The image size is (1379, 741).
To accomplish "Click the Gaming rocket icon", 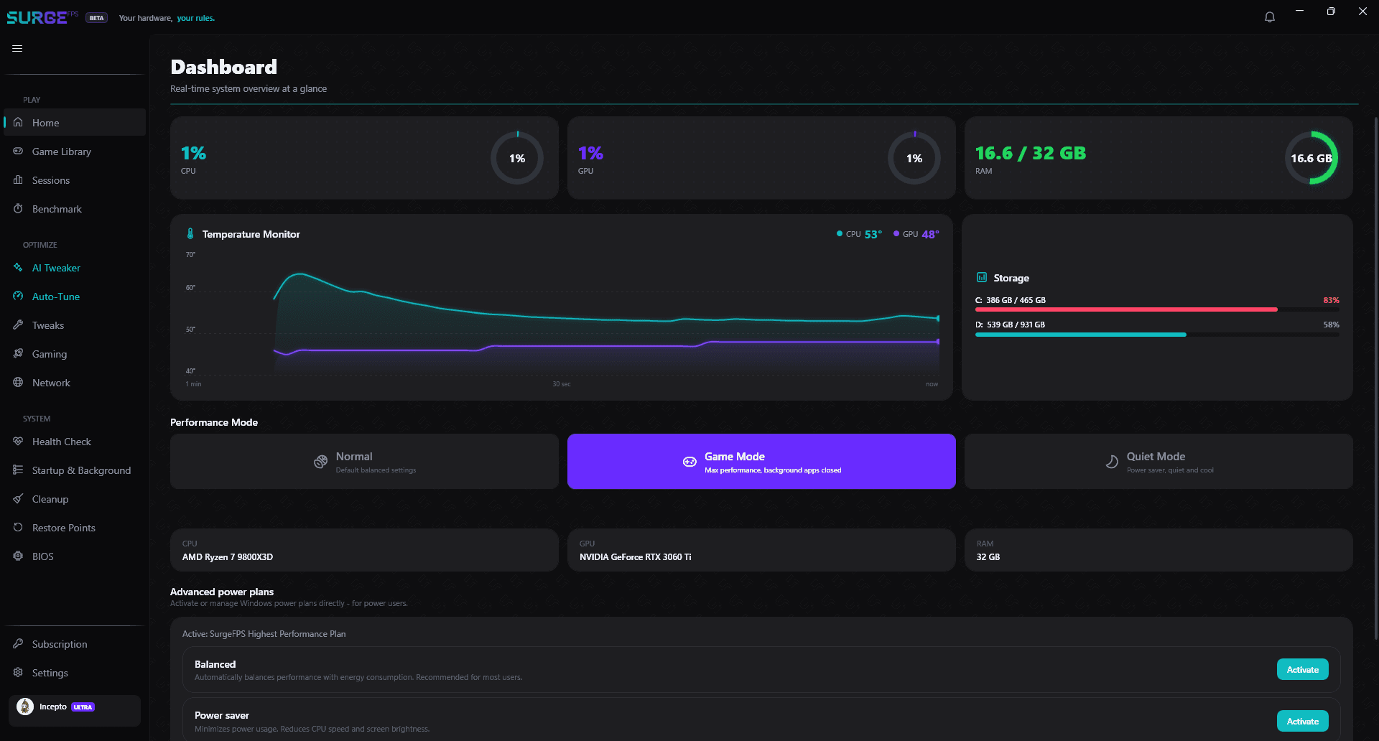I will click(18, 353).
